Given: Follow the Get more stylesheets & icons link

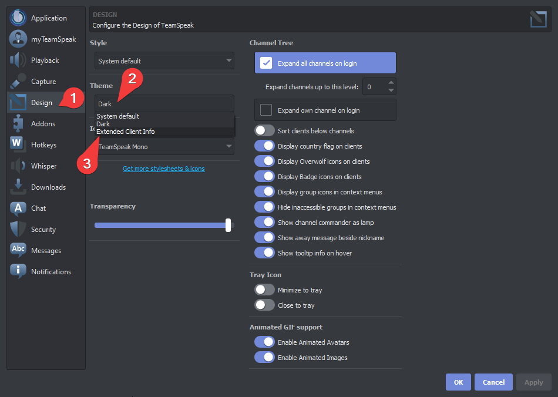Looking at the screenshot, I should pos(164,169).
